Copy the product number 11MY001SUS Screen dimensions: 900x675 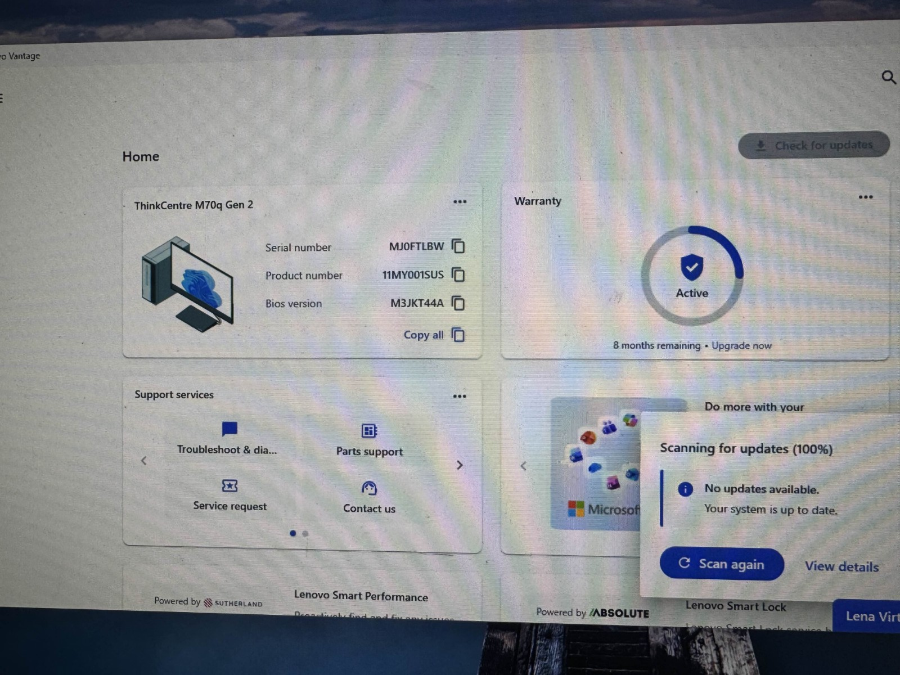[458, 275]
